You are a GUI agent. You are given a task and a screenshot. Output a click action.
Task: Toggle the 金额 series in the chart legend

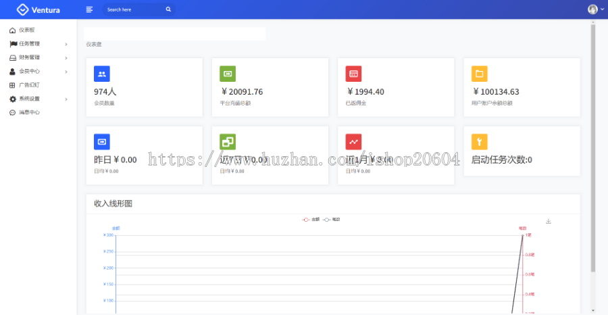tap(311, 220)
